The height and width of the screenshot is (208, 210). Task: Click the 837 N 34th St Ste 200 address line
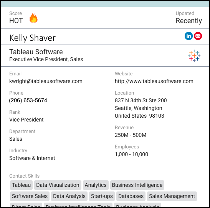[141, 100]
